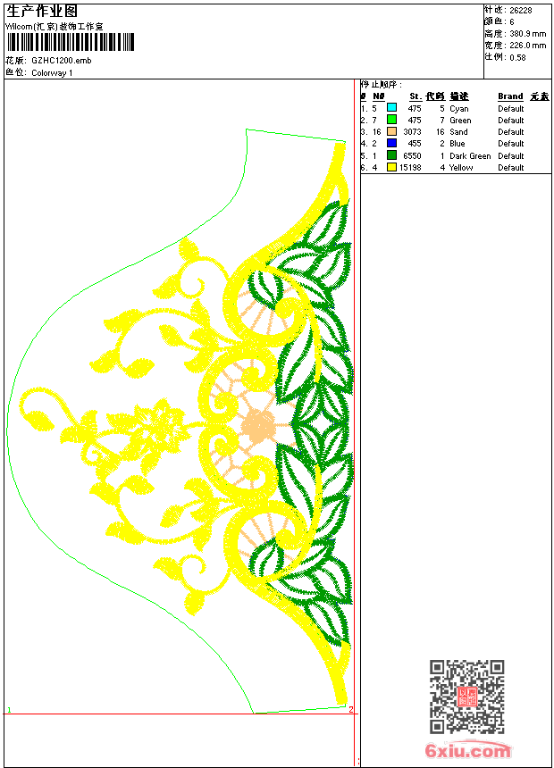Select 'Default' brand in the Cyan row
Screen dimensions: 554x768
tap(511, 109)
